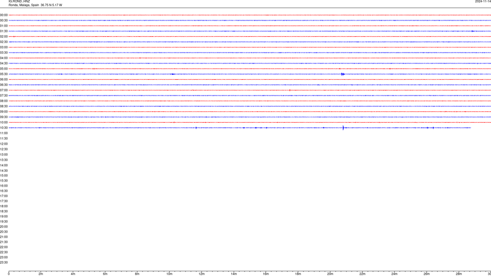Click the '05:30' time label

pyautogui.click(x=4, y=74)
